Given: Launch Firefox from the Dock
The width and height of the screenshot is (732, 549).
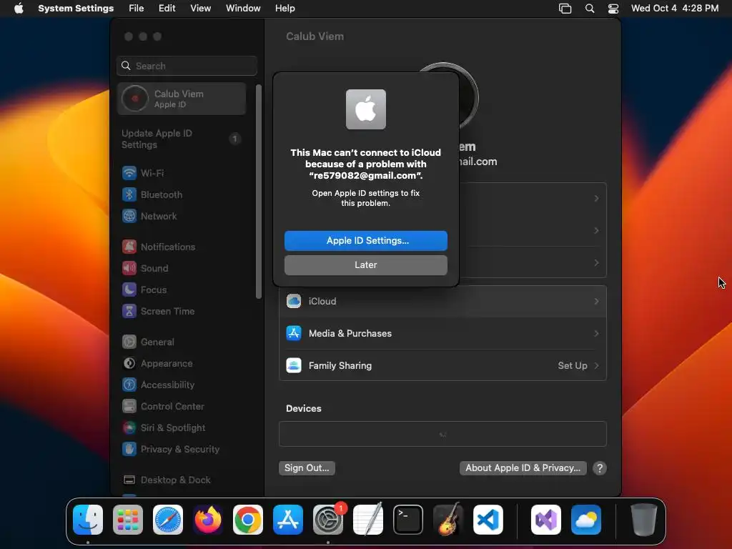Looking at the screenshot, I should tap(208, 520).
